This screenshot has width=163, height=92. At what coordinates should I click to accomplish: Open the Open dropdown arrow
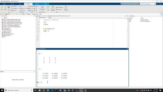(x=5, y=10)
